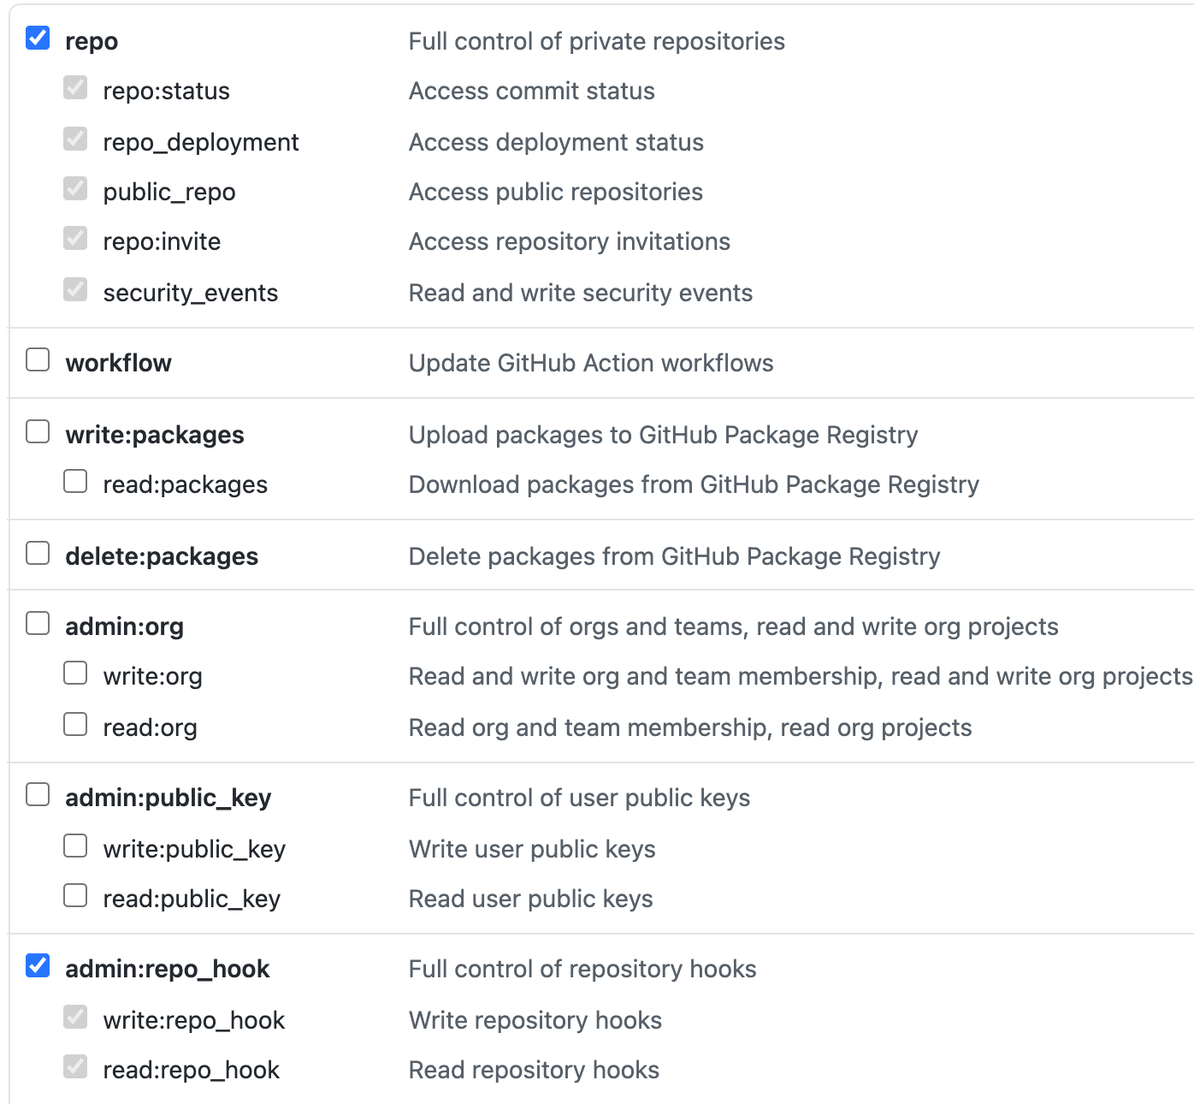Check the write:org scope box
1194x1104 pixels.
click(x=75, y=674)
